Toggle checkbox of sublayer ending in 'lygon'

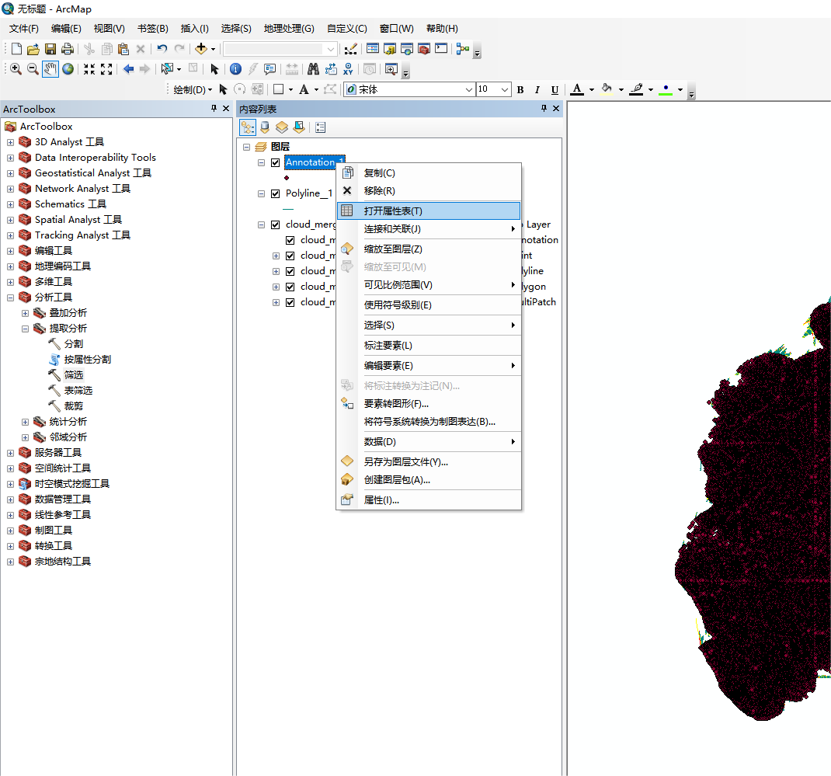tap(290, 287)
